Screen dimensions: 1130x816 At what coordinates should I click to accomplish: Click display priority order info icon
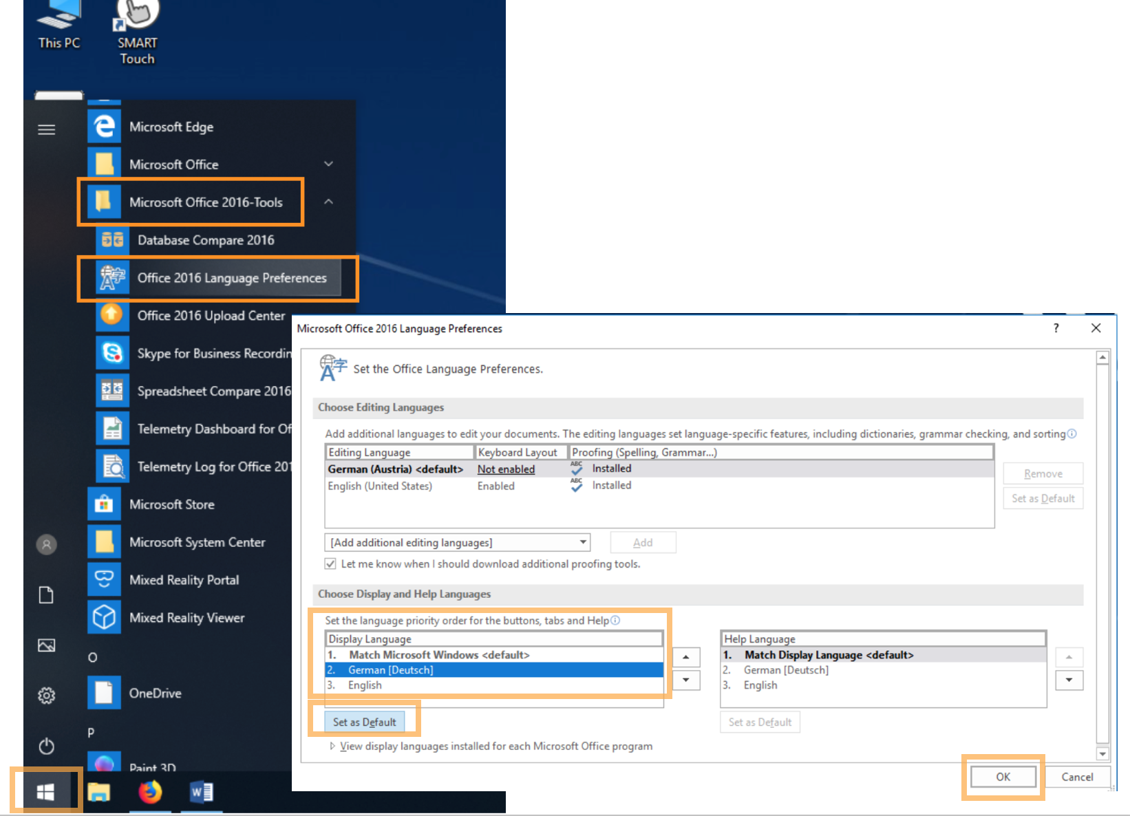click(615, 620)
